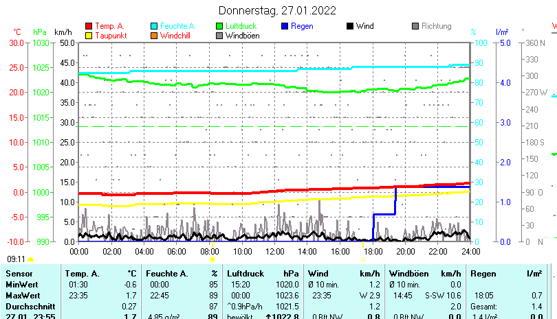Click the gray Windböen legend swatch
The width and height of the screenshot is (557, 319).
(x=219, y=35)
